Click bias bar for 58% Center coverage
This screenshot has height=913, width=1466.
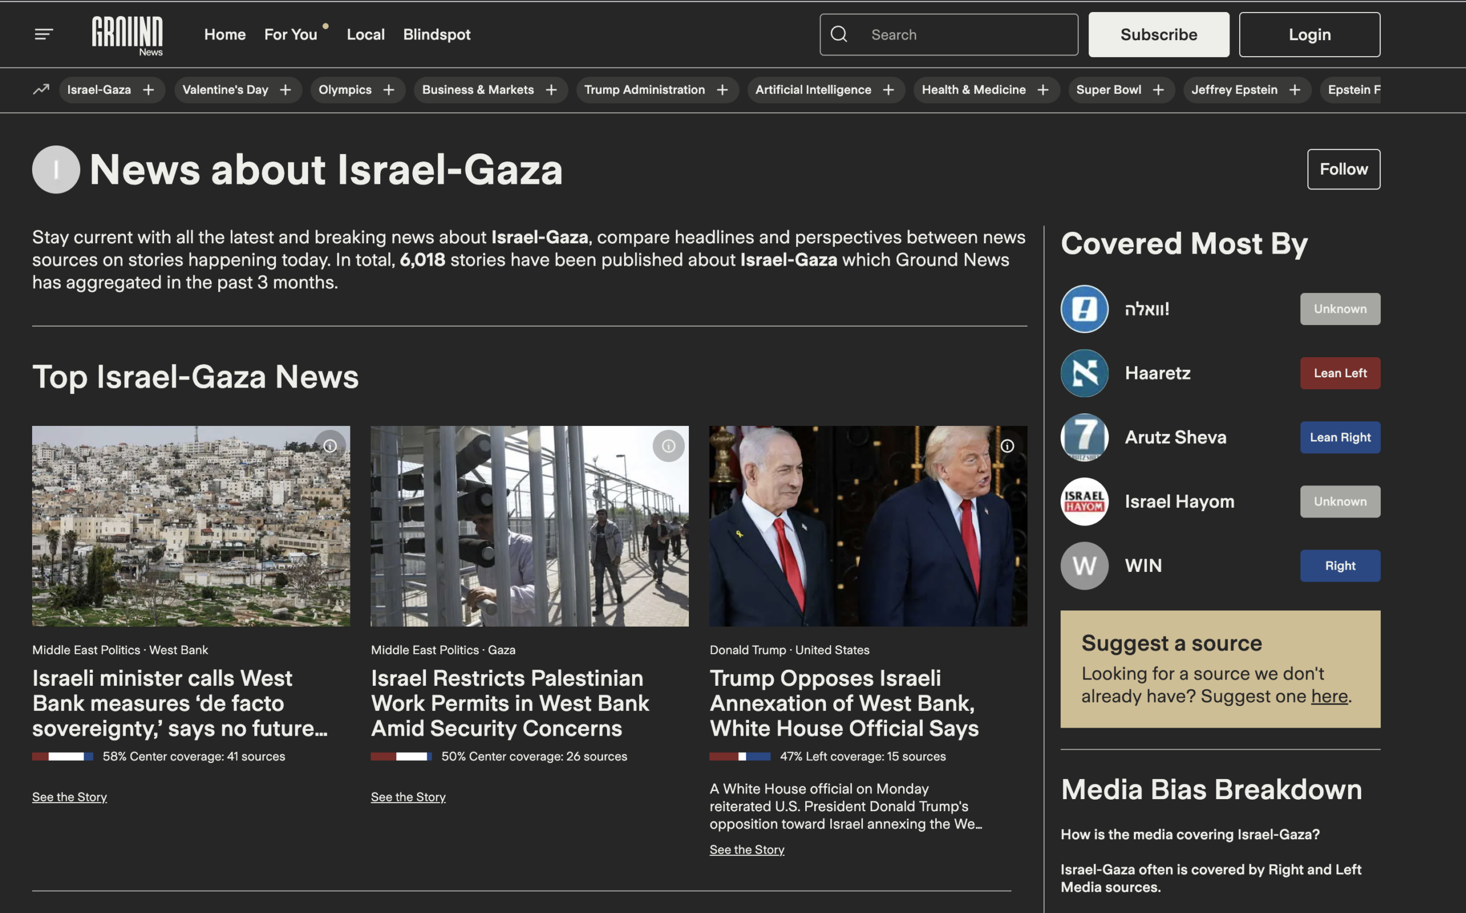(x=63, y=757)
